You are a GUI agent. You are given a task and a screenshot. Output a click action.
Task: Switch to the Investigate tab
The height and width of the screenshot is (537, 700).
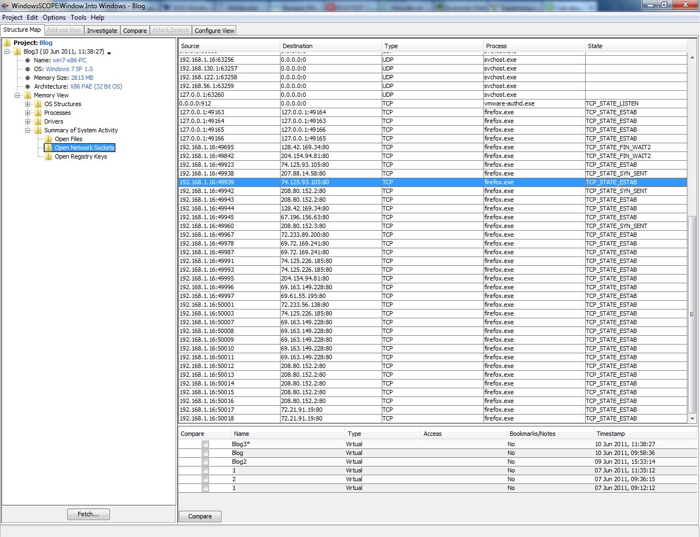click(x=102, y=31)
